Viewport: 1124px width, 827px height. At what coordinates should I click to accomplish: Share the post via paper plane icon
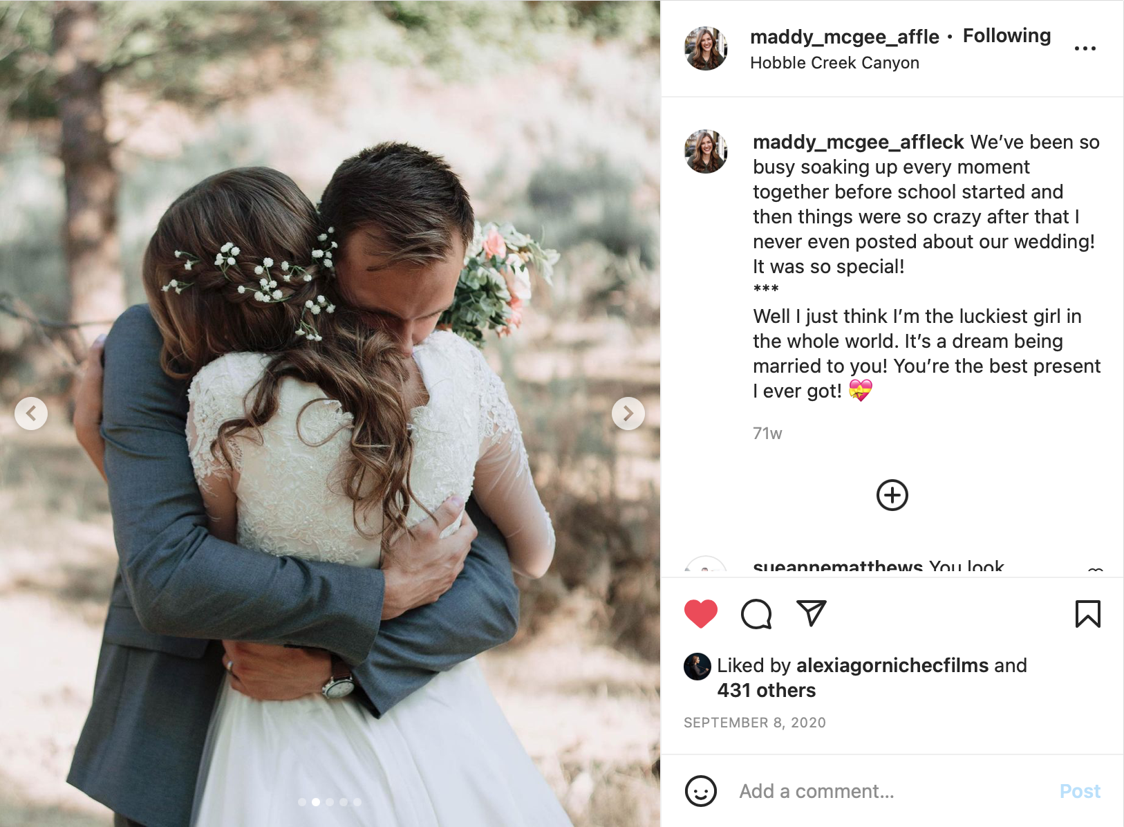(x=811, y=613)
